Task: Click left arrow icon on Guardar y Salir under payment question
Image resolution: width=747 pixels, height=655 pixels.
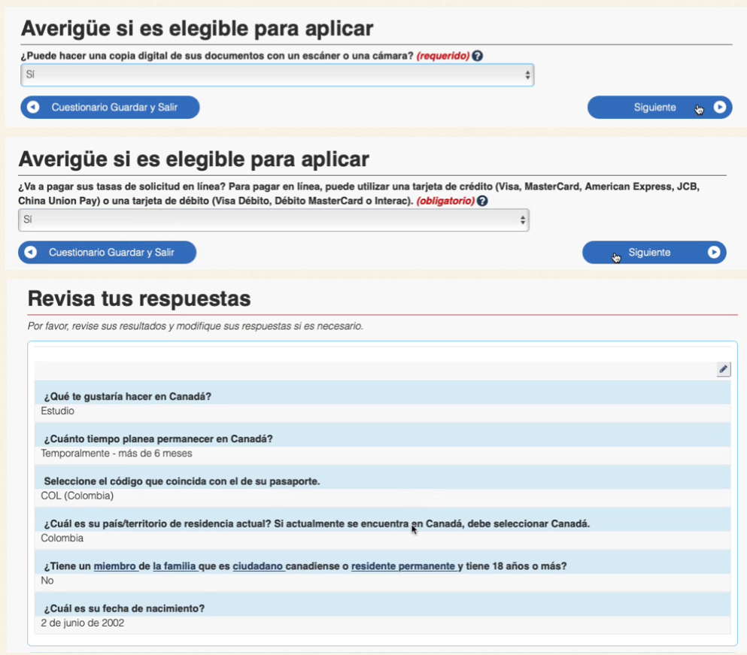Action: (31, 253)
